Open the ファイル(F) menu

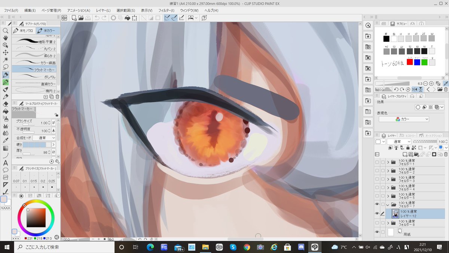(10, 10)
